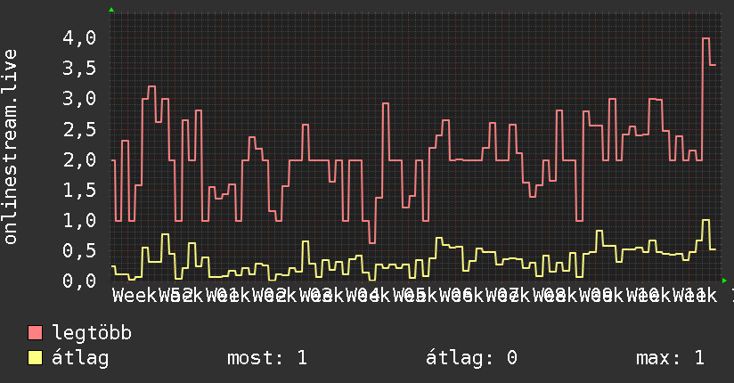Click the 'átlag: 0' statistic

(472, 358)
